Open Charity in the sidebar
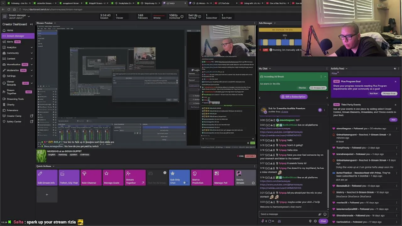Image resolution: width=402 pixels, height=226 pixels. click(x=10, y=105)
